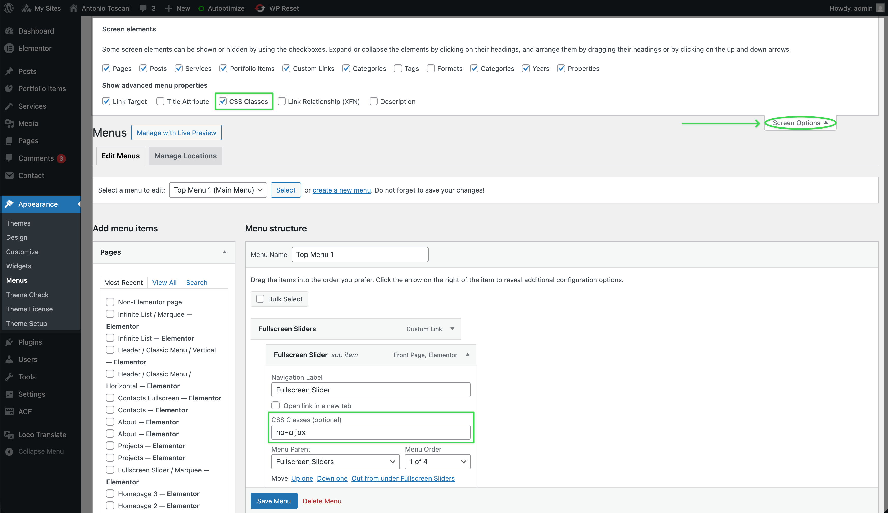Click the create a new menu link
The image size is (888, 513).
[341, 190]
